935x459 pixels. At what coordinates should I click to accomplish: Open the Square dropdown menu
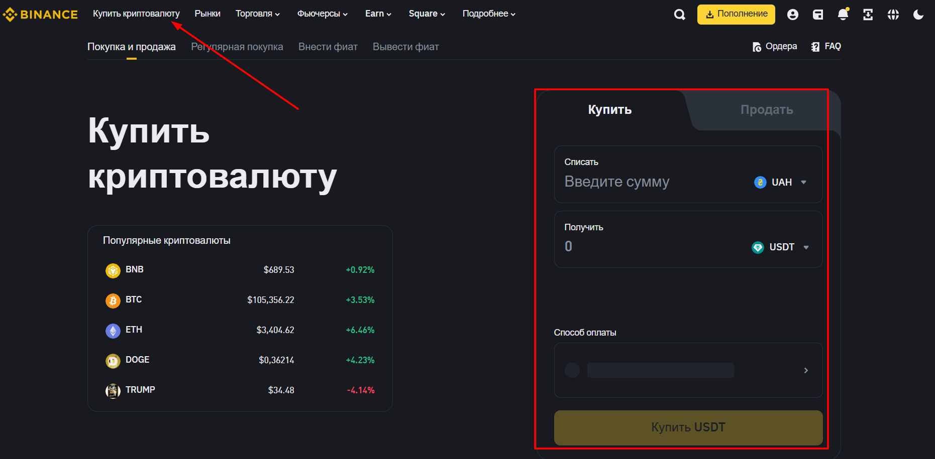[x=427, y=14]
